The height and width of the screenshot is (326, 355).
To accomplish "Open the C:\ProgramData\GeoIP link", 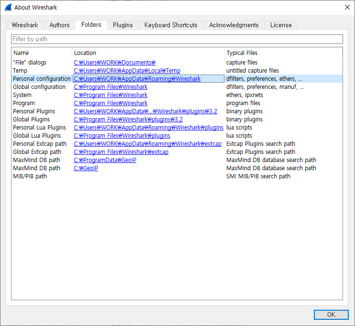I will pyautogui.click(x=105, y=160).
